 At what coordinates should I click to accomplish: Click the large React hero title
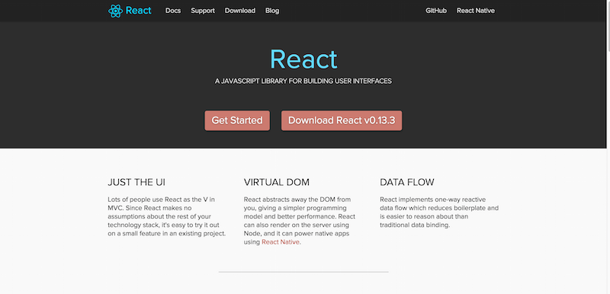[303, 59]
